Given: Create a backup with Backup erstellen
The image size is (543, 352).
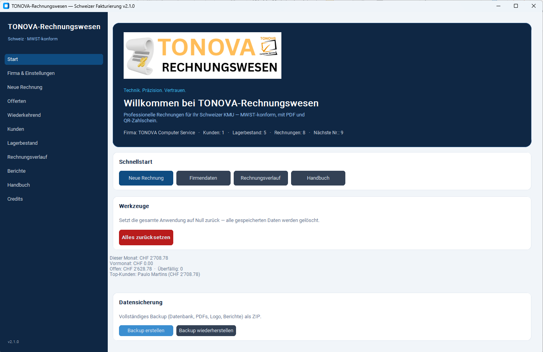Looking at the screenshot, I should (x=146, y=331).
